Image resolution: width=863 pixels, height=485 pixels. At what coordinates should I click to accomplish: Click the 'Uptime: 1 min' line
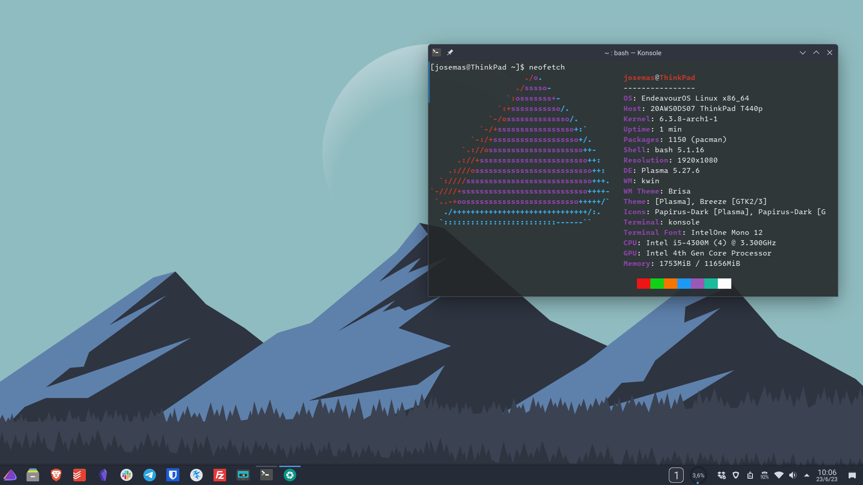(652, 129)
